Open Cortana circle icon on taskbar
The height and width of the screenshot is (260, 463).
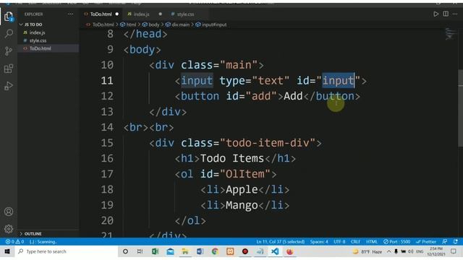[x=125, y=251]
